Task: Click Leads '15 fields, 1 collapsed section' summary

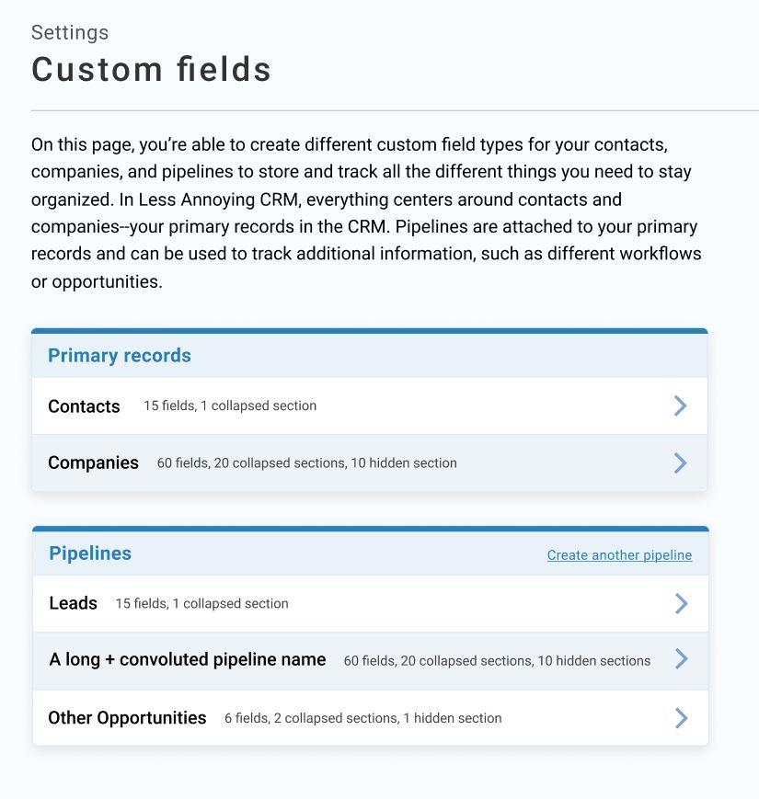Action: pyautogui.click(x=201, y=603)
